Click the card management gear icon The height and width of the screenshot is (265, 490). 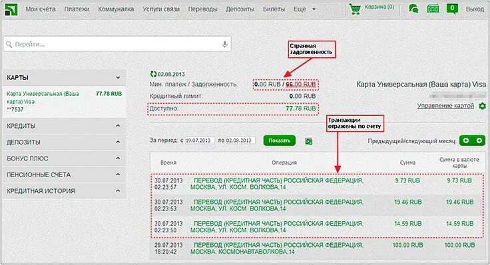pos(482,106)
